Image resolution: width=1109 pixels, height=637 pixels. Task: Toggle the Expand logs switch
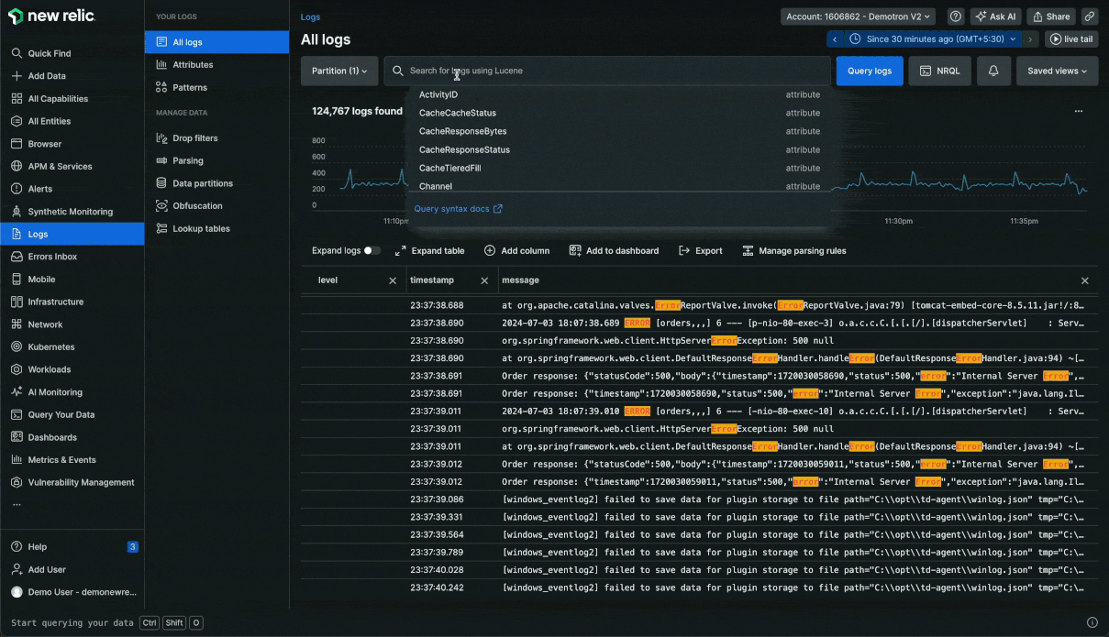372,250
